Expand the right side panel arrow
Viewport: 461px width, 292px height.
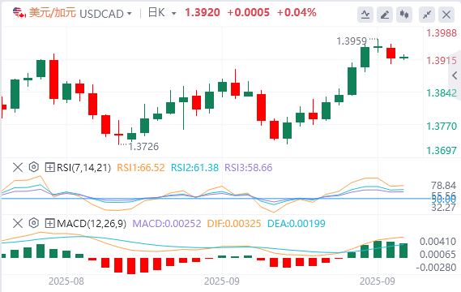click(455, 75)
